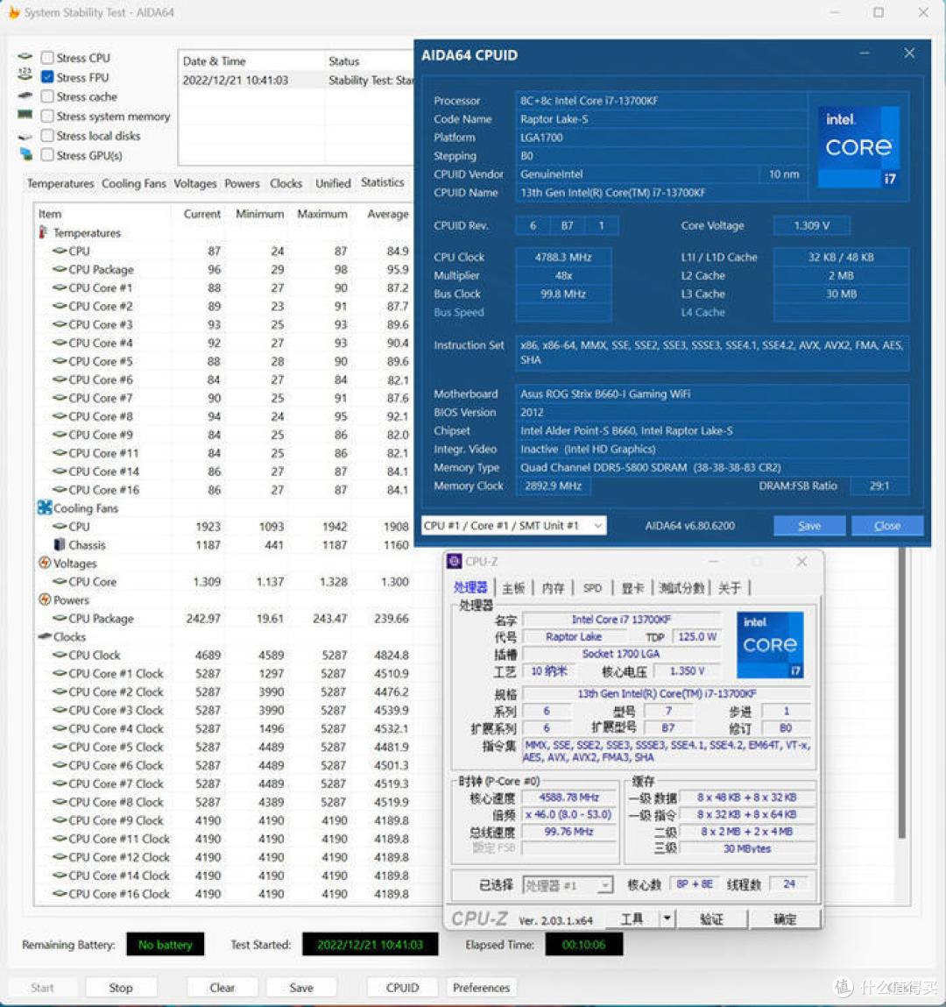The width and height of the screenshot is (946, 1007).
Task: Click the Maximum column header
Action: pos(321,214)
